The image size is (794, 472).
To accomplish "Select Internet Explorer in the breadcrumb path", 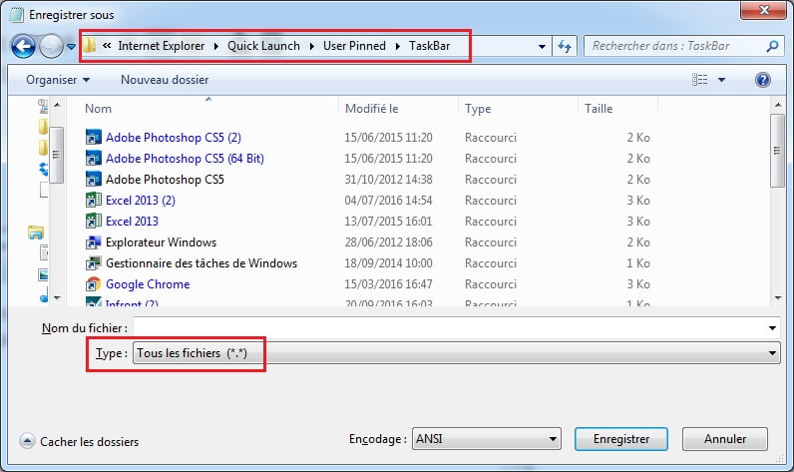I will [x=161, y=46].
